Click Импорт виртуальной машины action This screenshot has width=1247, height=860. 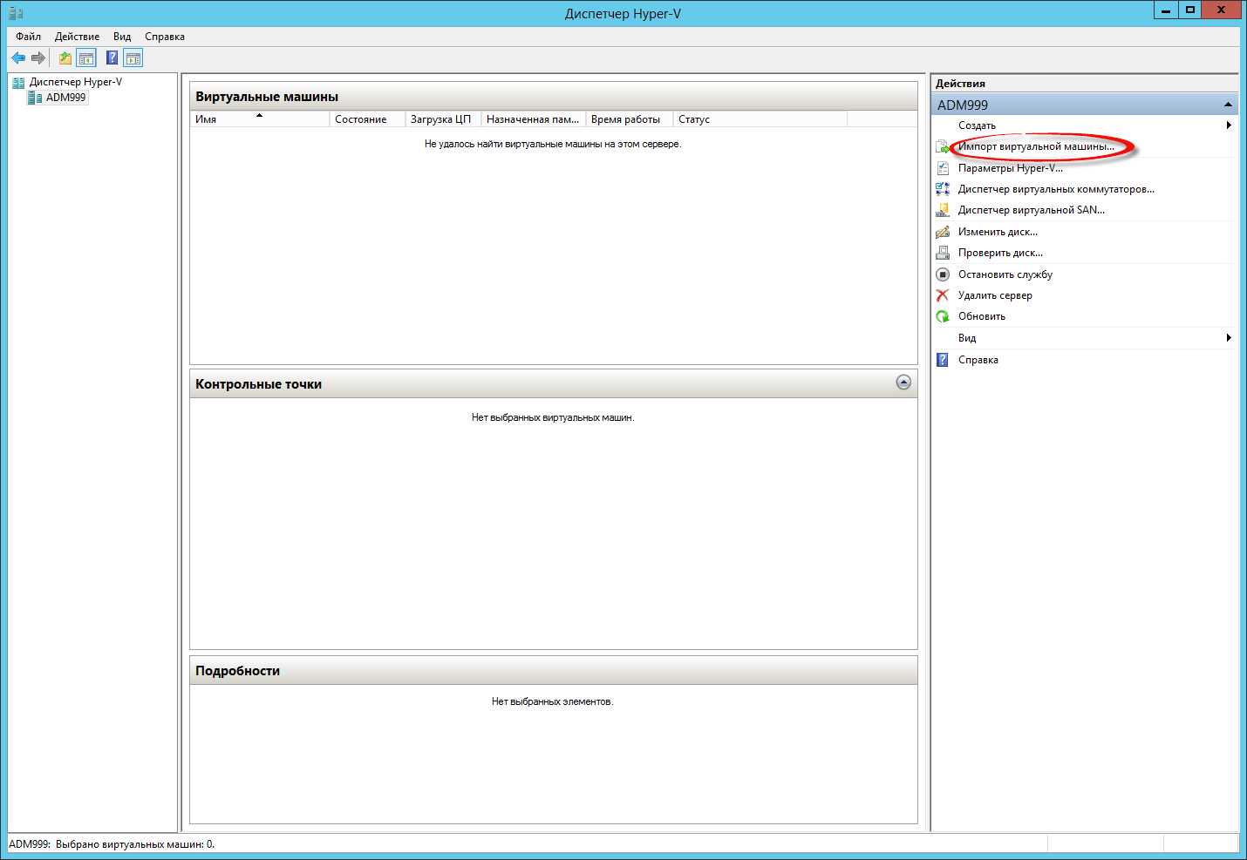(1036, 146)
